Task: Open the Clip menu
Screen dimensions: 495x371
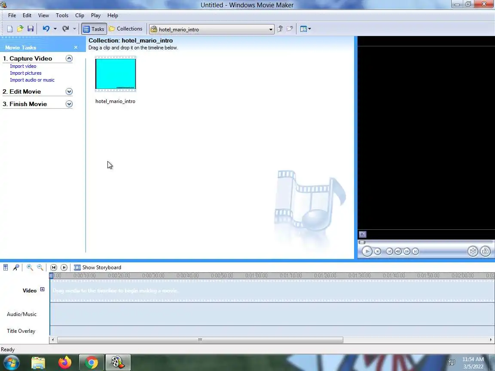Action: tap(79, 15)
